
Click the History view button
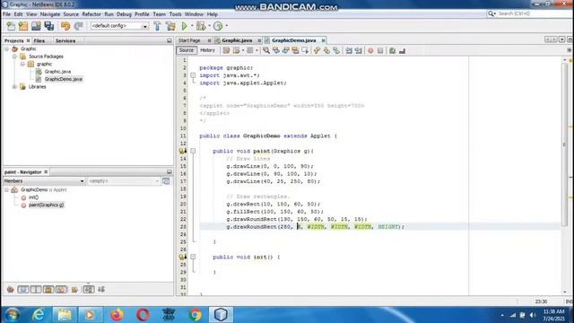pyautogui.click(x=207, y=50)
